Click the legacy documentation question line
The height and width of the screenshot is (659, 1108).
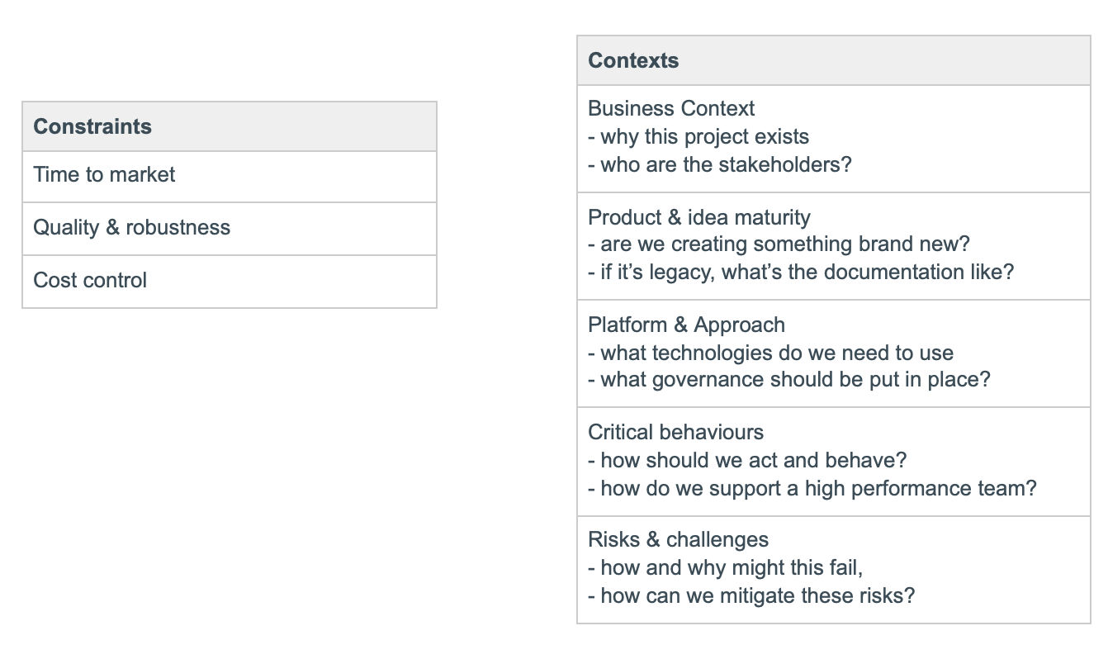800,273
